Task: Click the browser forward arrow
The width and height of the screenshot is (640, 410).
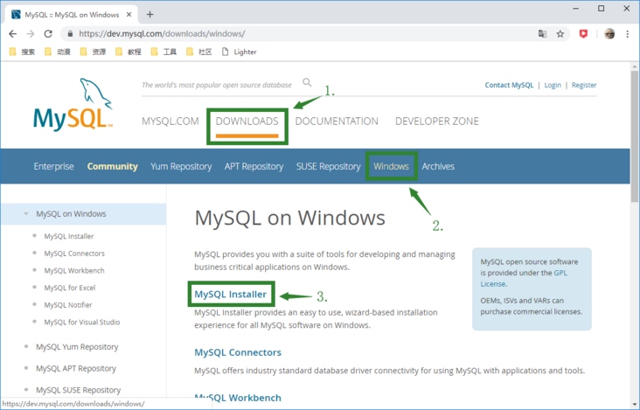Action: pyautogui.click(x=31, y=34)
